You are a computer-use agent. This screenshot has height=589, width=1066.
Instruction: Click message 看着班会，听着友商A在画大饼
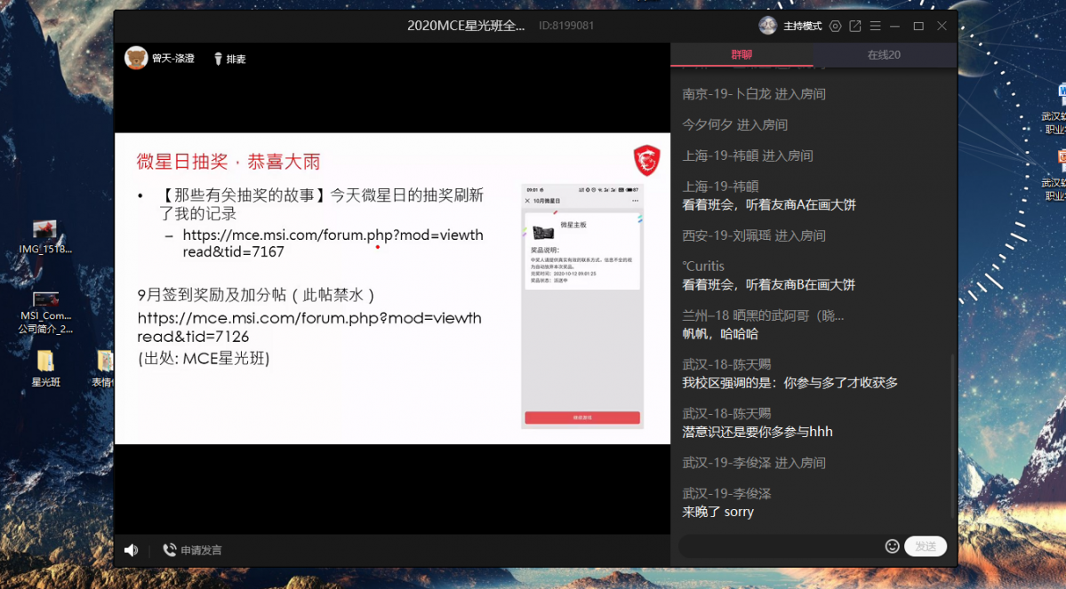click(x=769, y=204)
